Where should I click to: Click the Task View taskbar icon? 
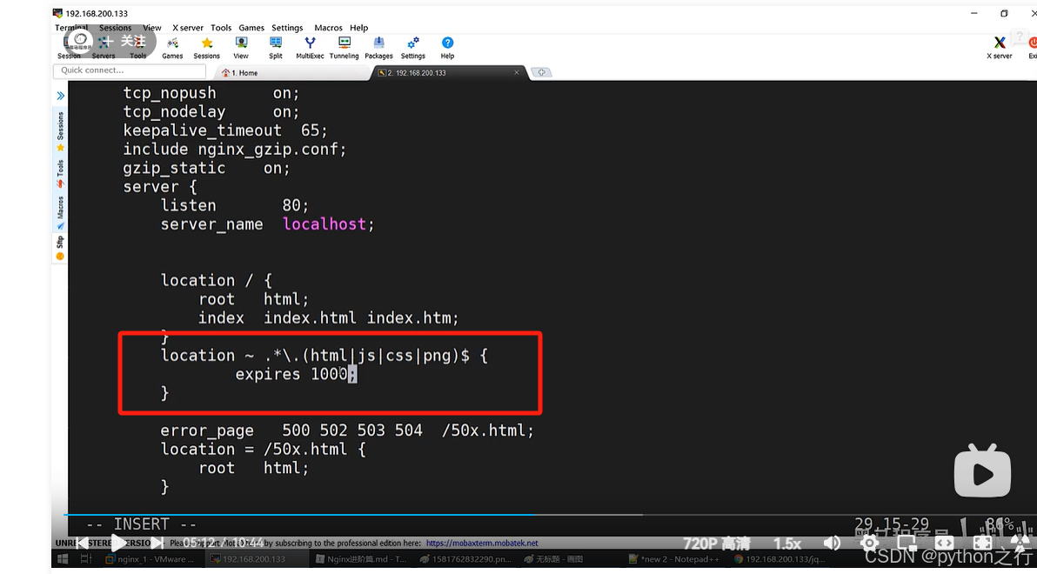tap(86, 559)
